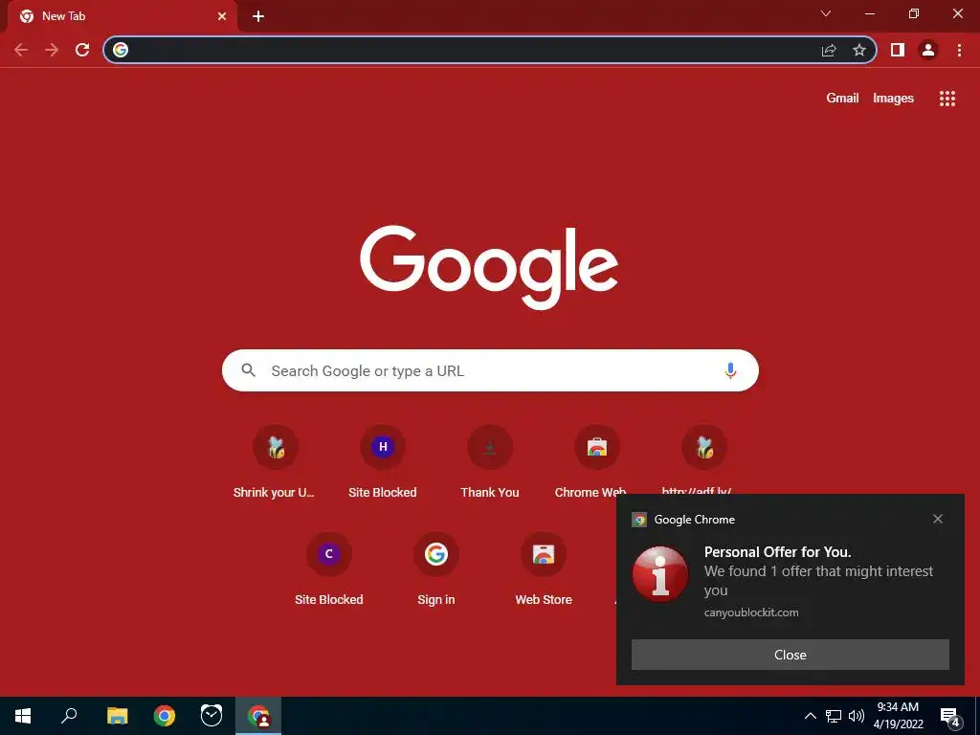Image resolution: width=980 pixels, height=735 pixels.
Task: Open the taskbar clock and date
Action: coord(898,716)
